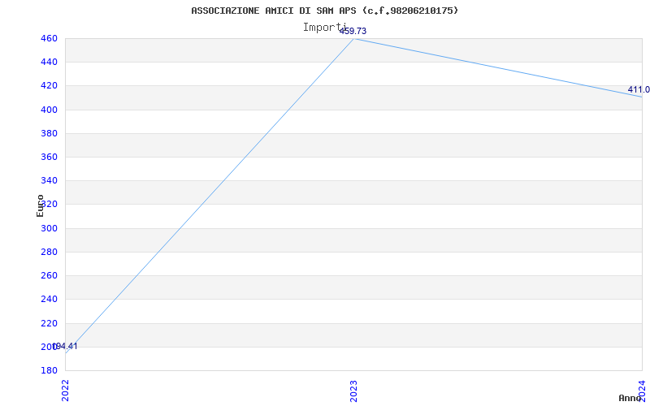Viewport: 650px width, 406px height.
Task: Click the 460 y-axis tick label
Action: pyautogui.click(x=49, y=38)
